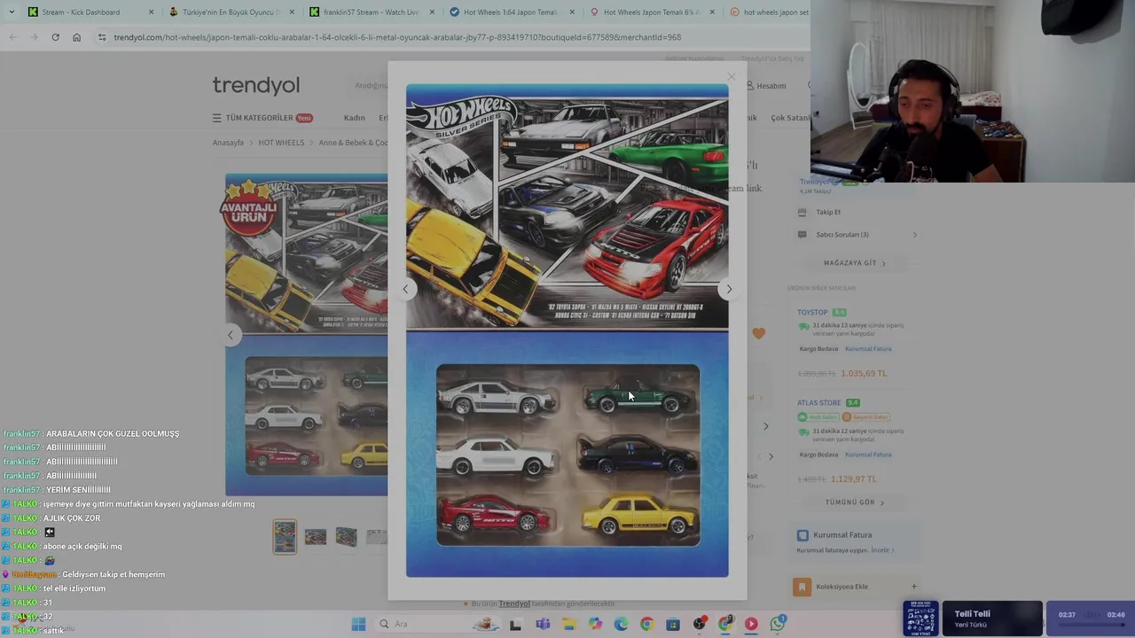This screenshot has width=1135, height=638.
Task: Open the Çok Satanlar menu item
Action: 789,118
